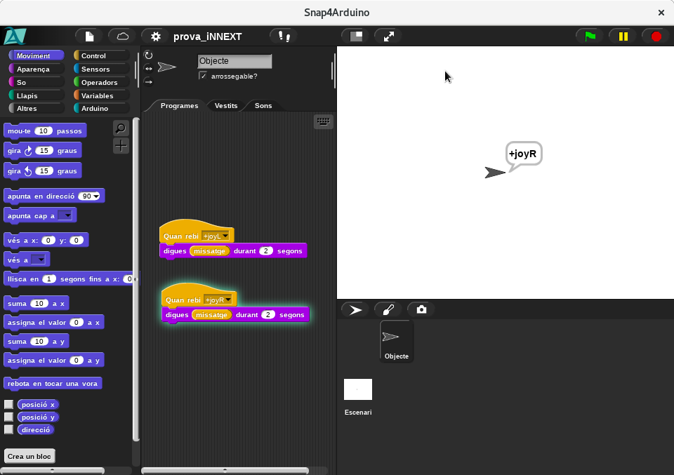The width and height of the screenshot is (674, 475).
Task: Select the So category
Action: (37, 83)
